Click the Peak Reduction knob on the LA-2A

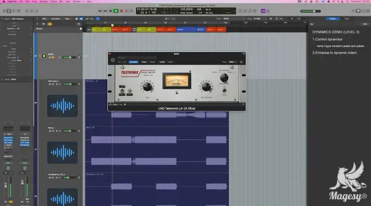[206, 87]
